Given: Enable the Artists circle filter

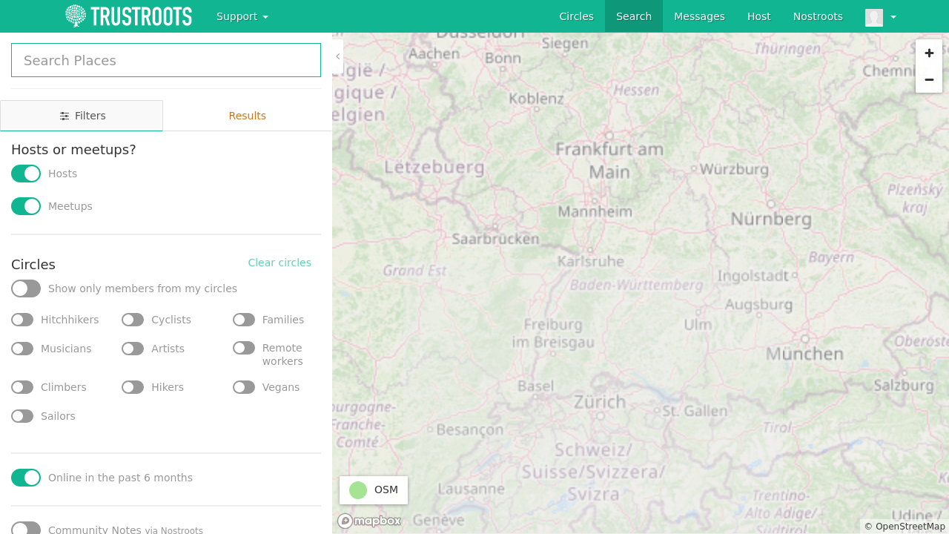Looking at the screenshot, I should [x=133, y=349].
